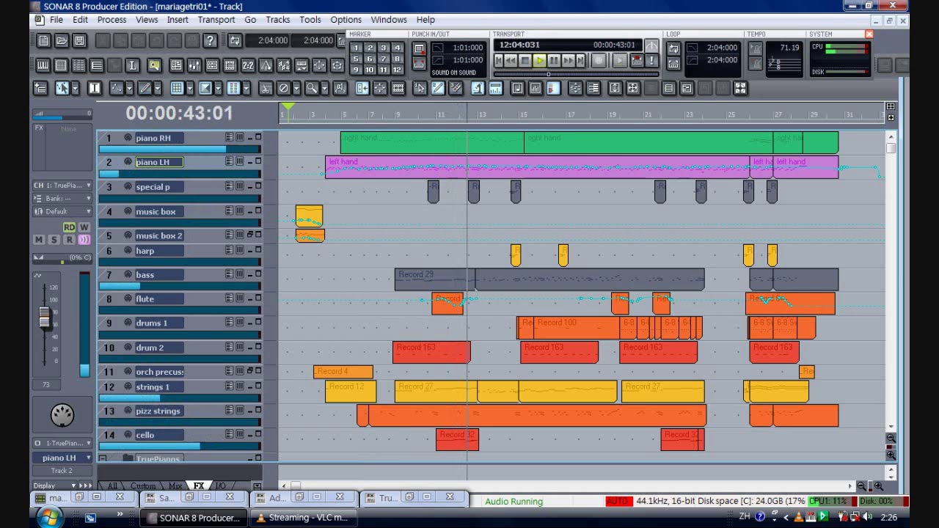Create a new project with the New icon
Viewport: 939px width, 528px height.
(x=44, y=41)
